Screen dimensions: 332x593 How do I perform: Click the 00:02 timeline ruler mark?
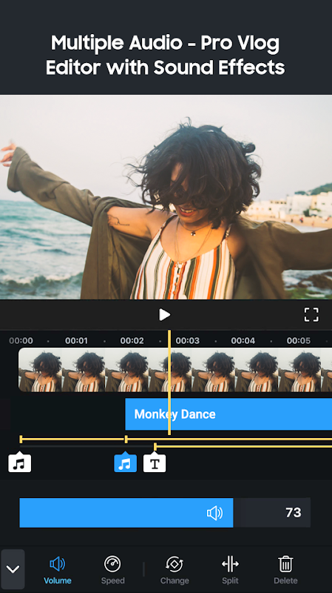pyautogui.click(x=132, y=341)
